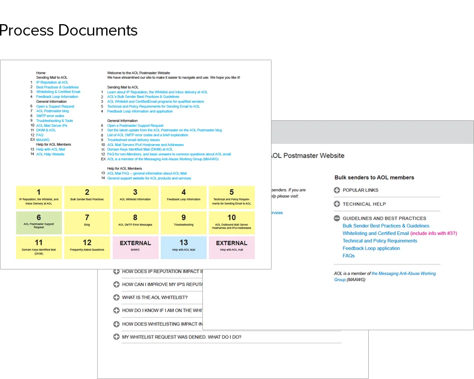474x379 pixels.
Task: Open Bulk Sender Best Practices & Guidelines in right panel
Action: tap(386, 226)
